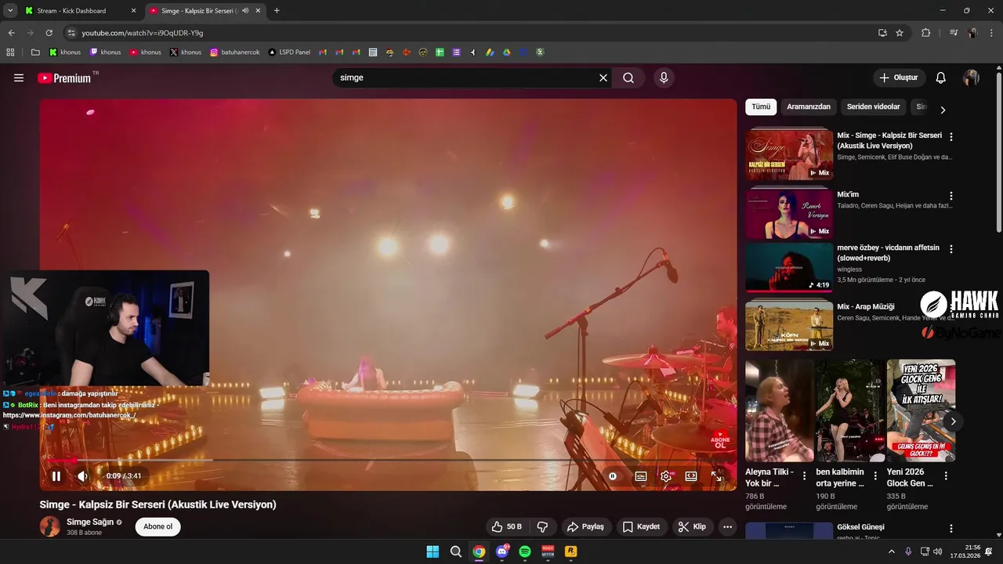Open YouTube notifications bell

(x=941, y=78)
